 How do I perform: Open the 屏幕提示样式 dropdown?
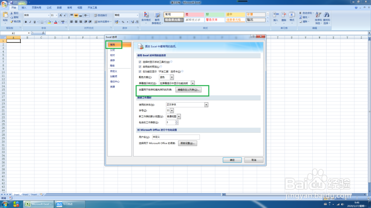193,83
